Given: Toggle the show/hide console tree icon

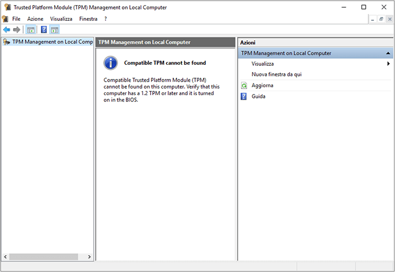Looking at the screenshot, I should (30, 30).
